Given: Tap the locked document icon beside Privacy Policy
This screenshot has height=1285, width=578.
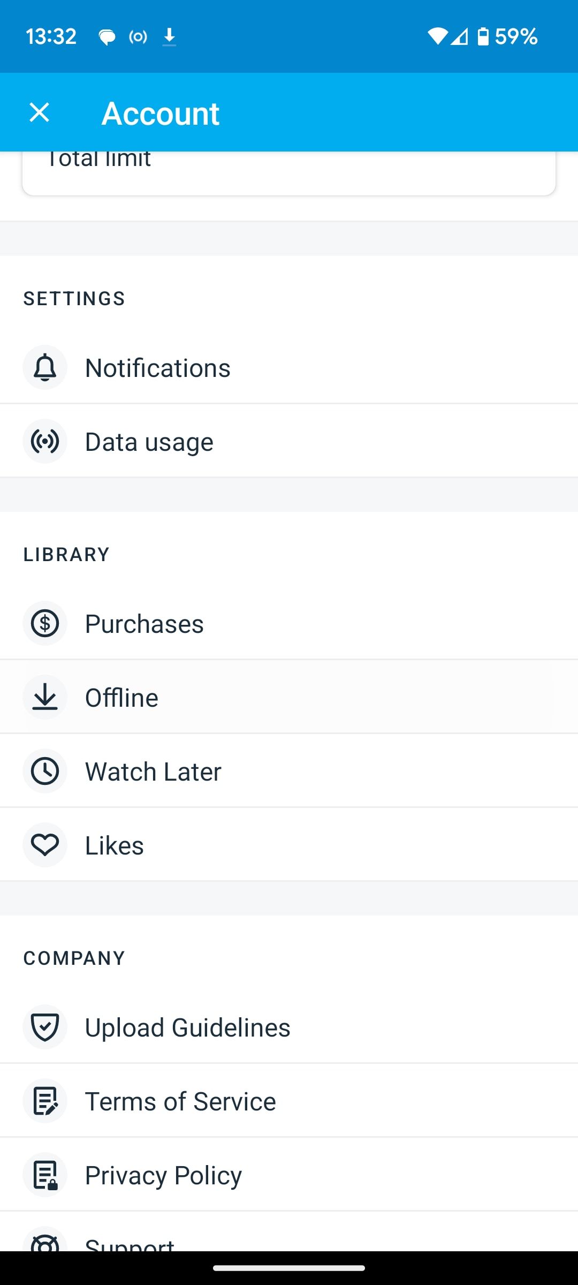Looking at the screenshot, I should coord(45,1175).
